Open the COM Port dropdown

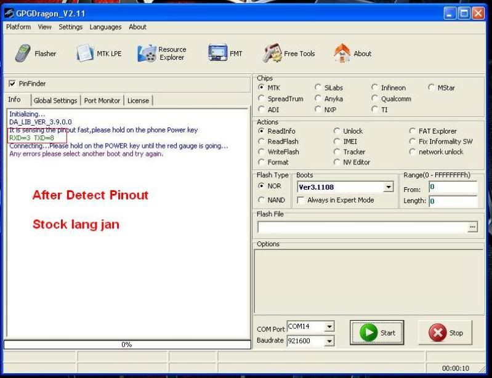pos(330,326)
